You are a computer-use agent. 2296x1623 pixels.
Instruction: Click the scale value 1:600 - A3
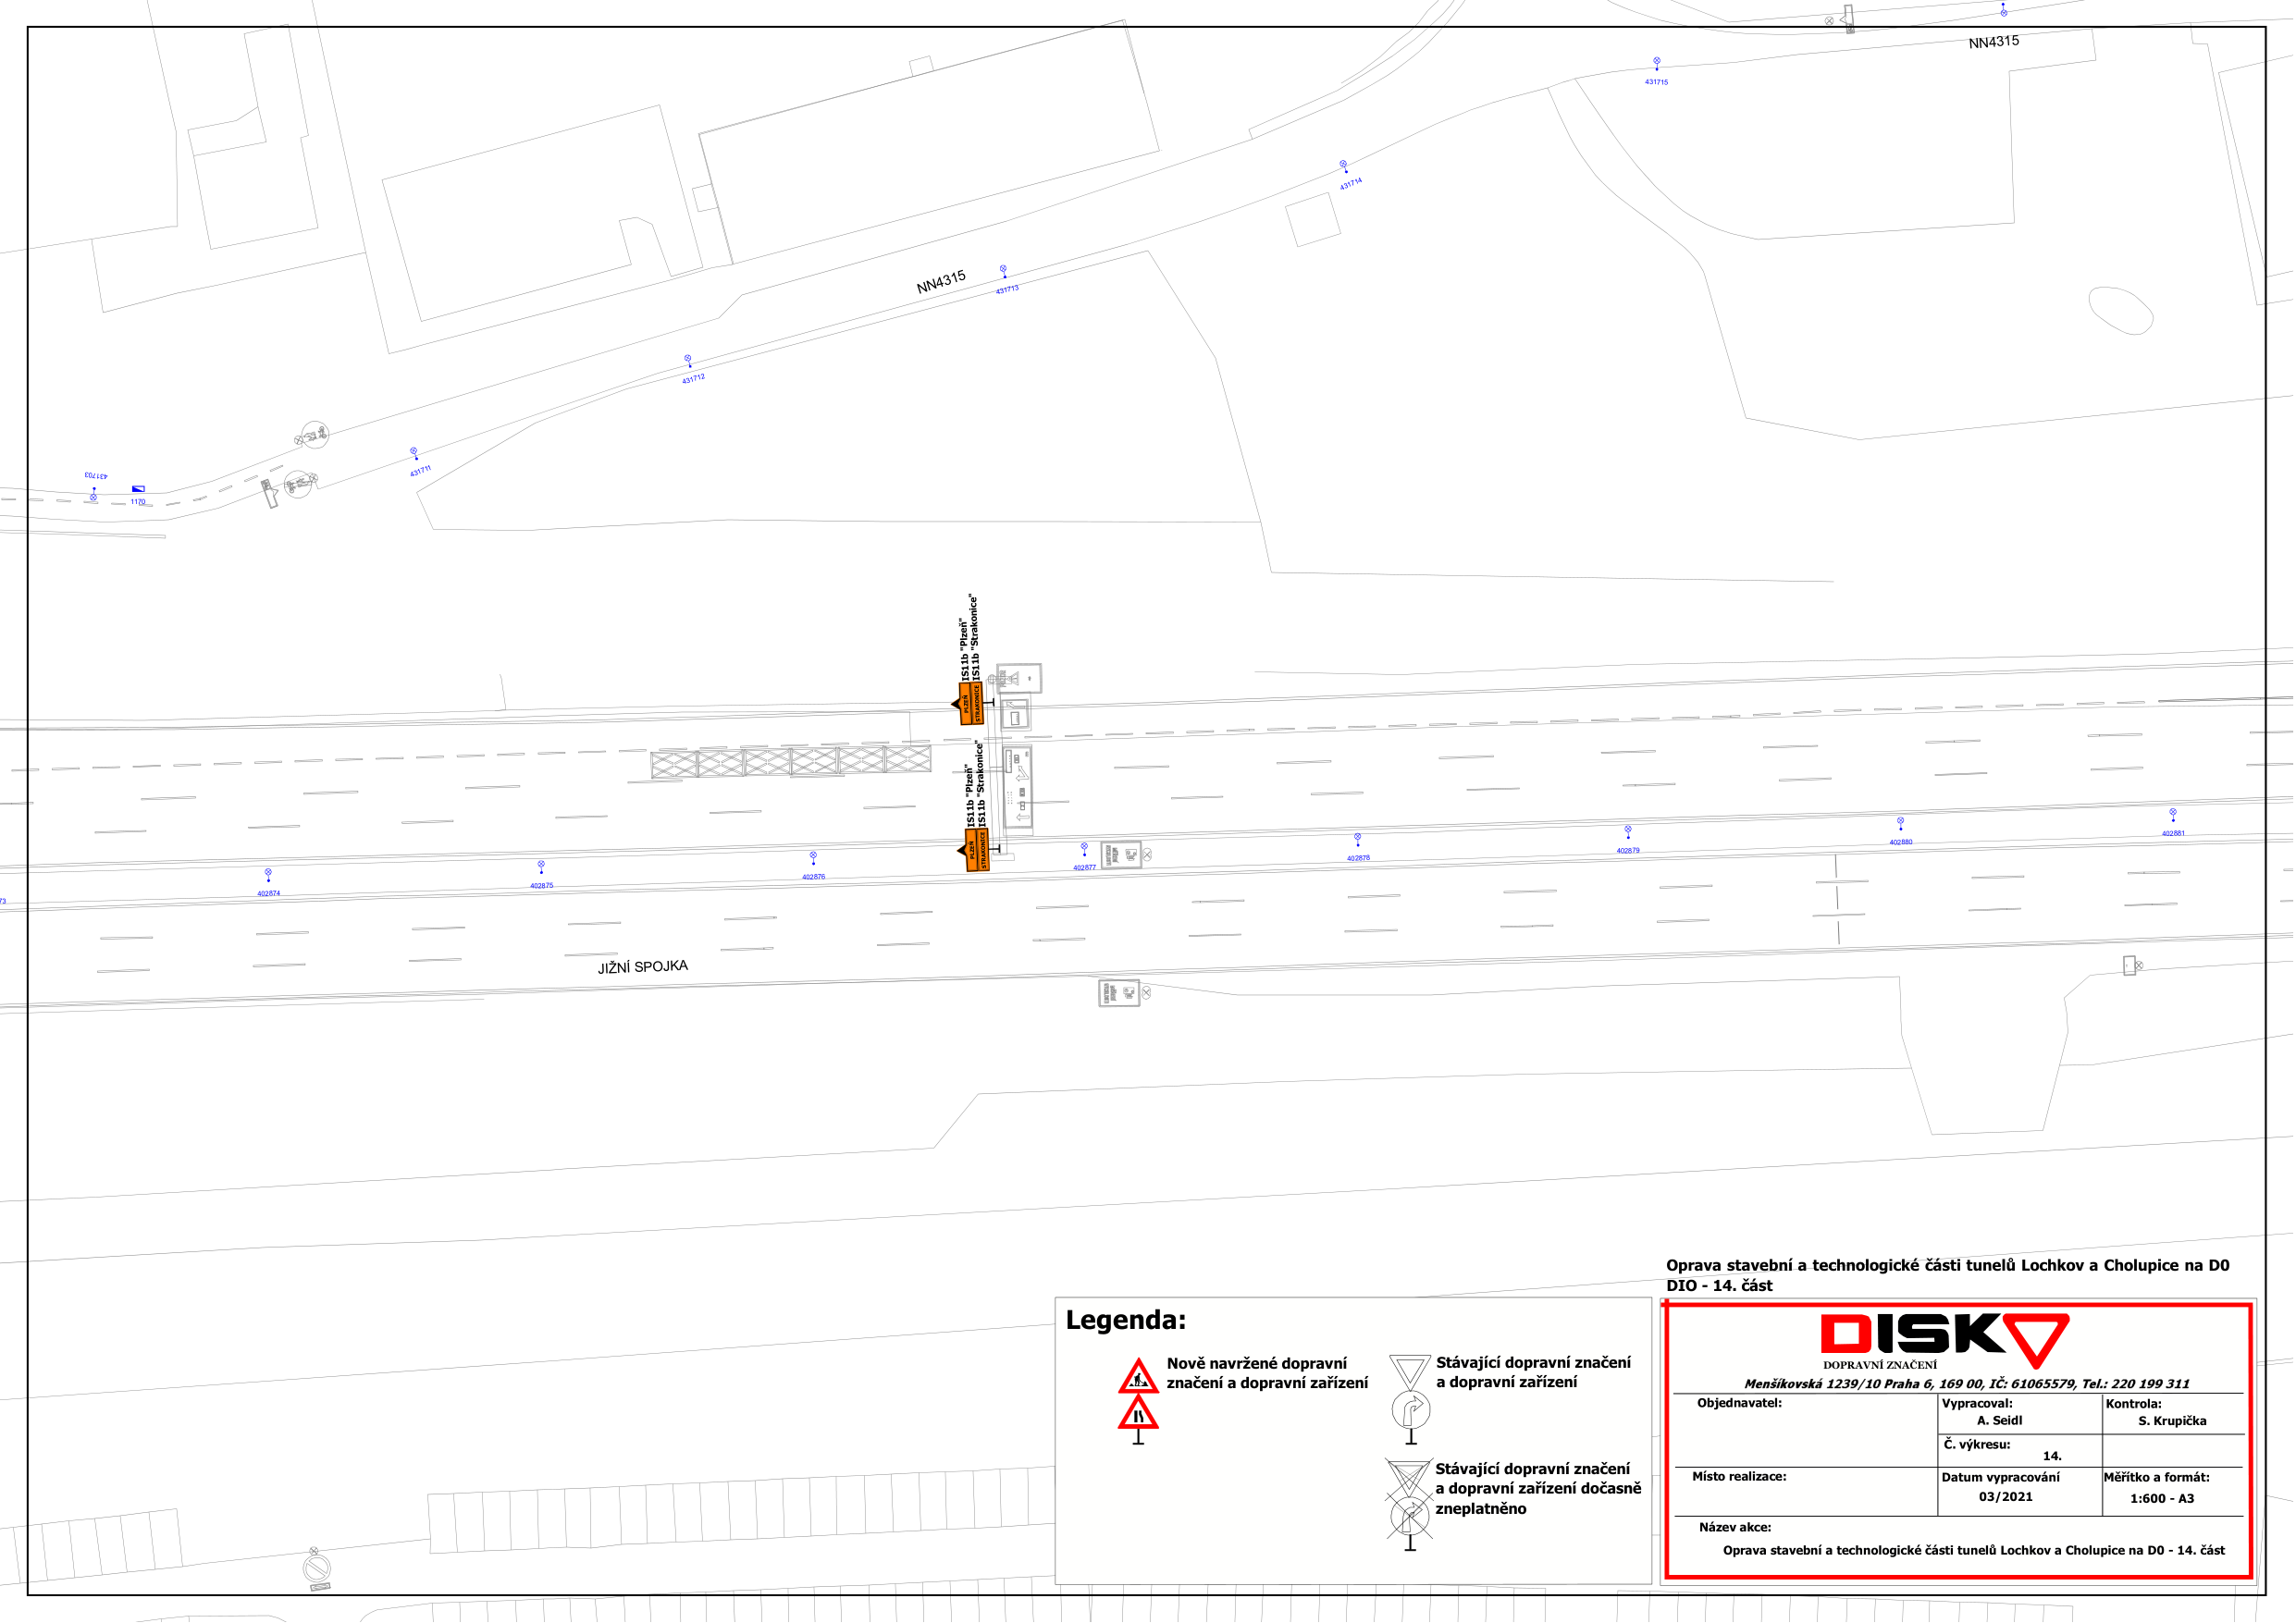point(2162,1499)
